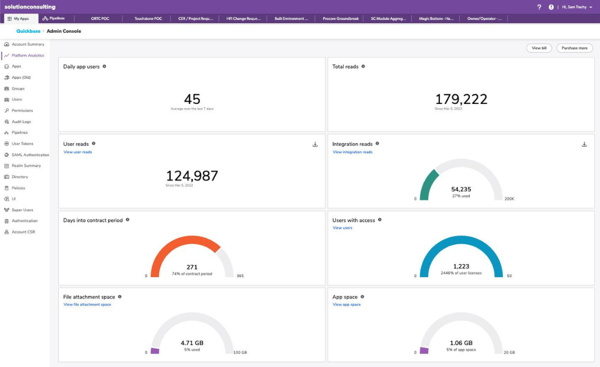Open the help question mark icon
This screenshot has height=367, width=600.
[x=539, y=7]
